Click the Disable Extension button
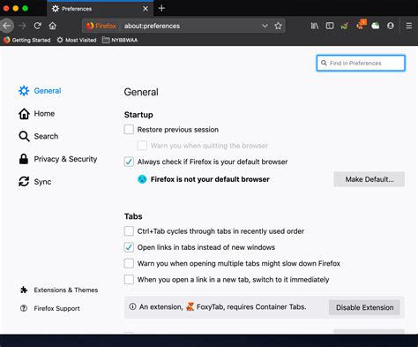The height and width of the screenshot is (347, 418). tap(364, 307)
